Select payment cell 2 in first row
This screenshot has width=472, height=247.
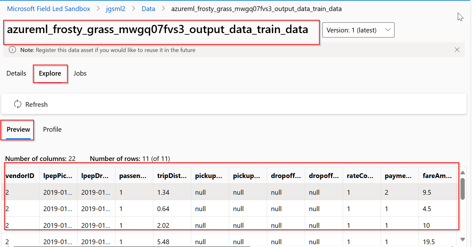(x=400, y=192)
